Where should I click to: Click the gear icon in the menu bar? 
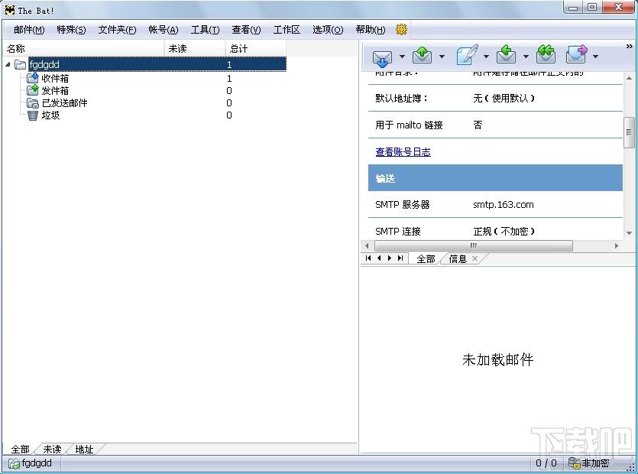pos(401,29)
